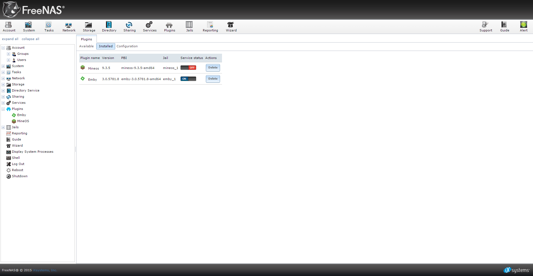Expand Groups tree node

[9, 54]
